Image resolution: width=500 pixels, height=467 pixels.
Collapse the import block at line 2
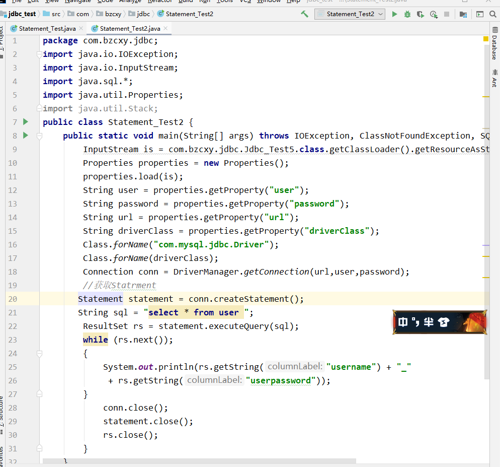click(39, 54)
